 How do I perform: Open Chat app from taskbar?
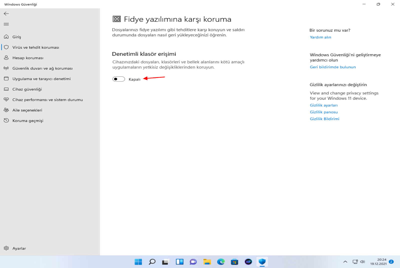click(x=193, y=262)
